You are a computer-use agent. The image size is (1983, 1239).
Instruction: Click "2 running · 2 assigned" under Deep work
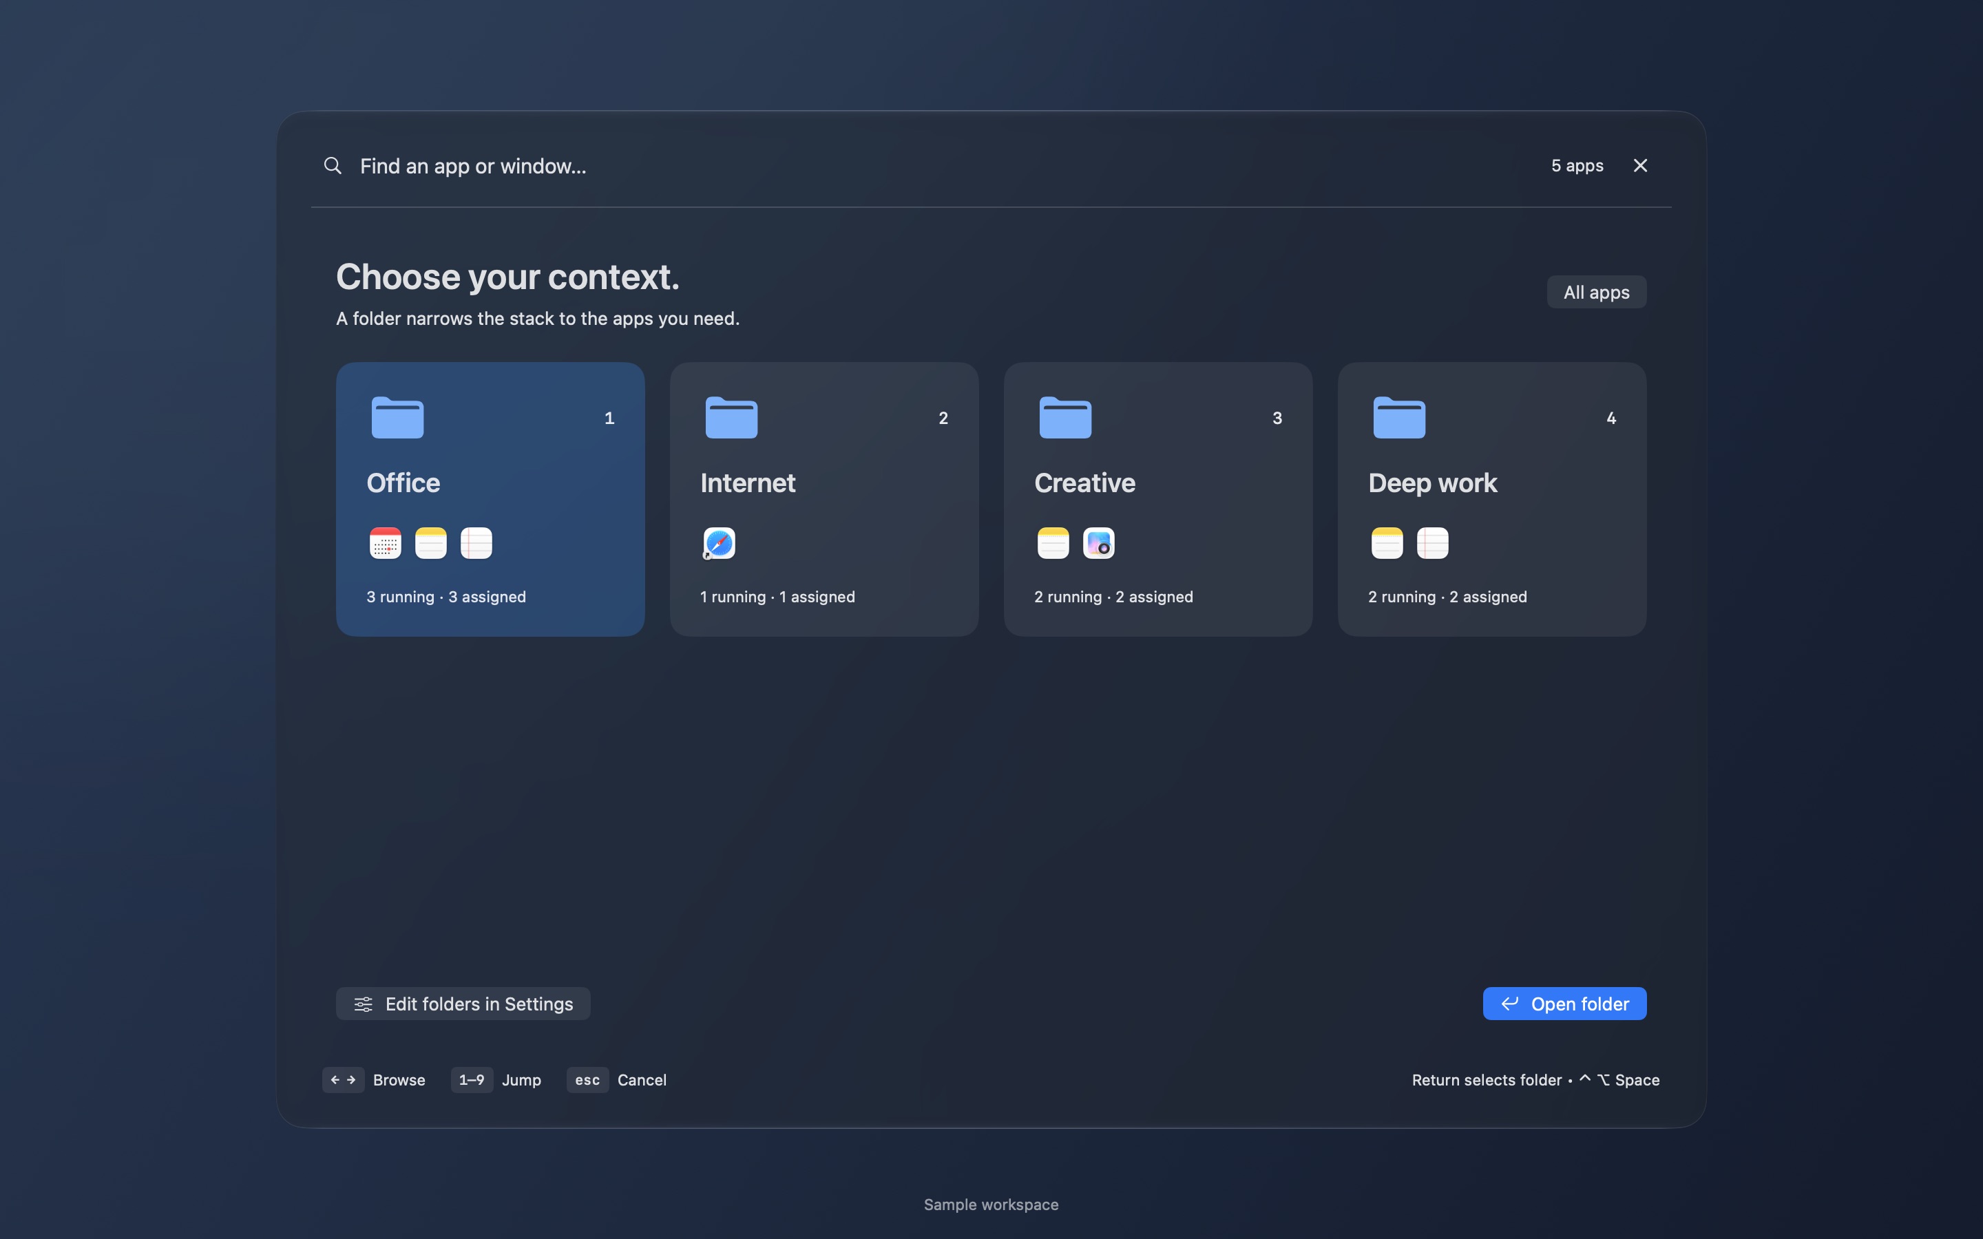pyautogui.click(x=1447, y=597)
